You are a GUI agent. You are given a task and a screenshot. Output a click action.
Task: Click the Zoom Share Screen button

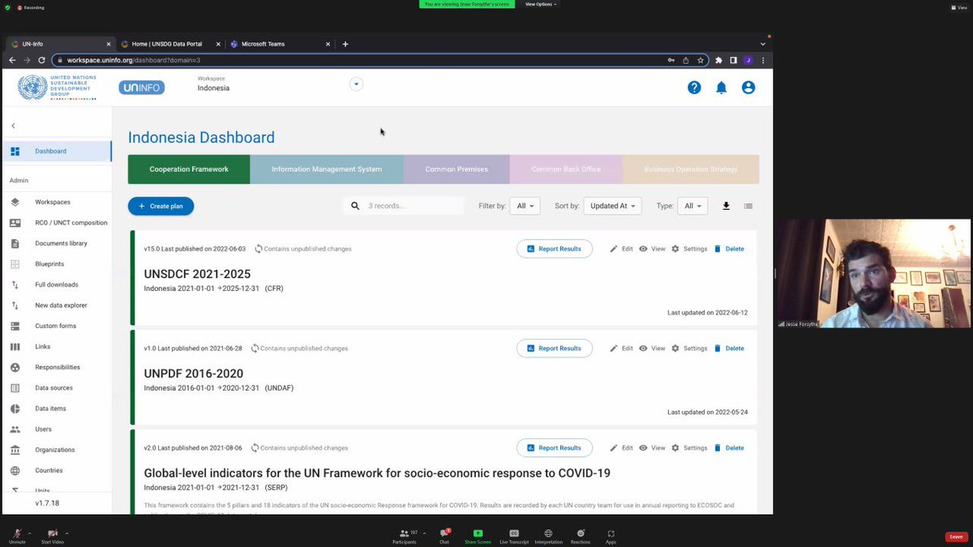pyautogui.click(x=478, y=536)
